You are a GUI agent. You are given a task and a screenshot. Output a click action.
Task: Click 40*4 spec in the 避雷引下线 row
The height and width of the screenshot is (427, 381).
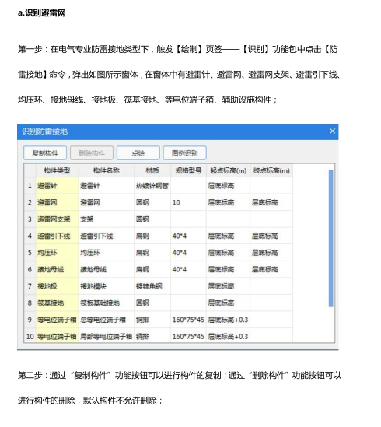coord(188,236)
